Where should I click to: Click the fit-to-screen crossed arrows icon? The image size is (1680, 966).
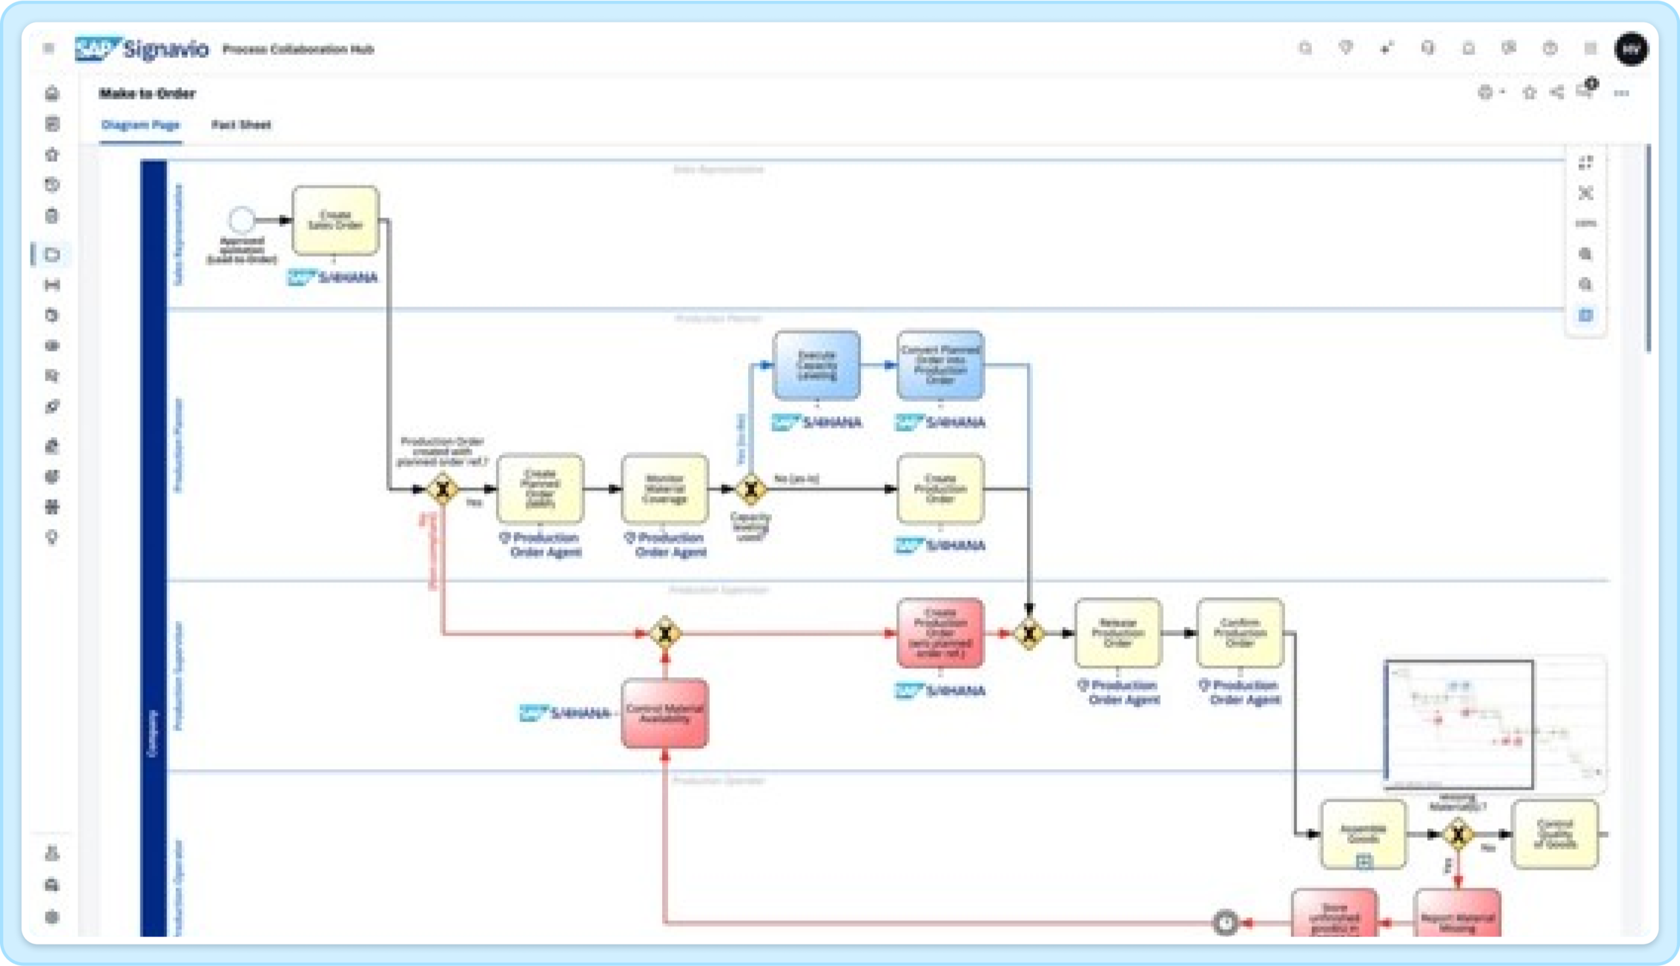[1585, 193]
